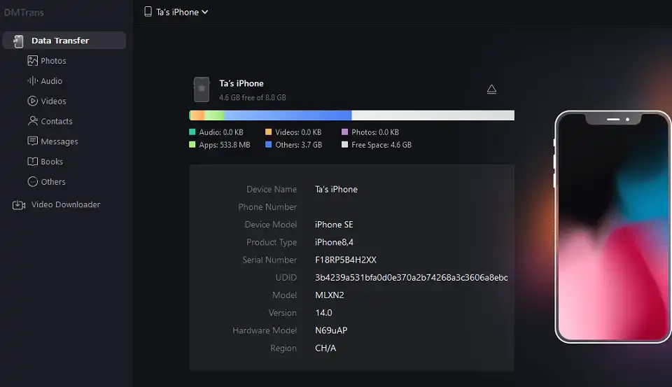Switch to the Video Downloader section

click(66, 205)
